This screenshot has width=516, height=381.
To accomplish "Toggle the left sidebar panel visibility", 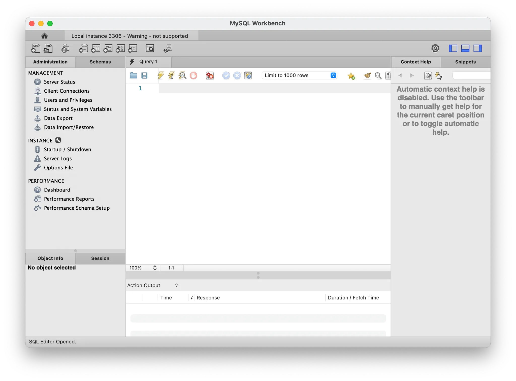I will (453, 48).
